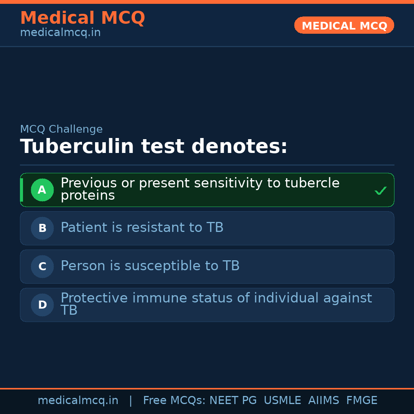
Task: Click the Medical MCQ title logo
Action: (82, 18)
